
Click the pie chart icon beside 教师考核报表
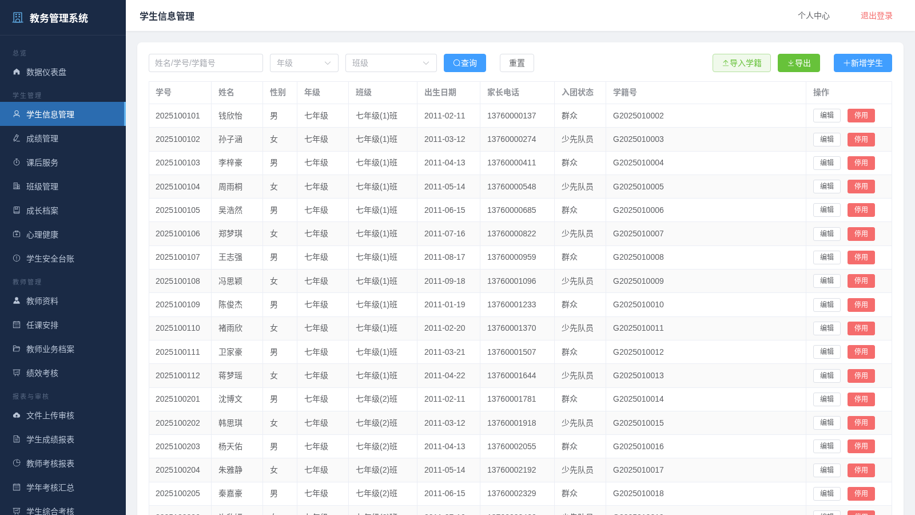pos(17,463)
